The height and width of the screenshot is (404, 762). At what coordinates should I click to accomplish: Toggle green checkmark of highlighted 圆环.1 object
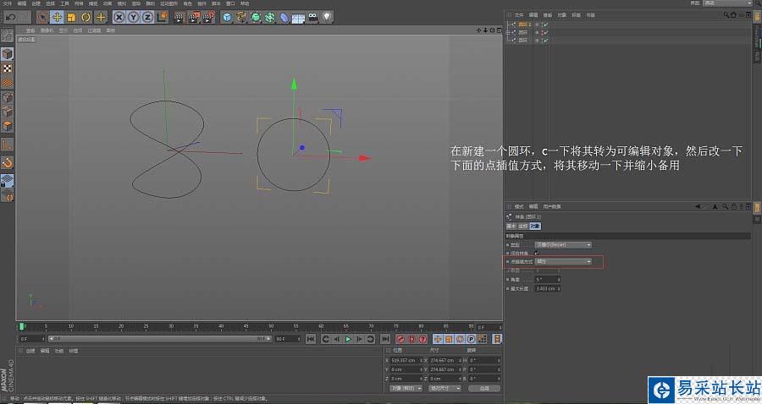point(546,25)
